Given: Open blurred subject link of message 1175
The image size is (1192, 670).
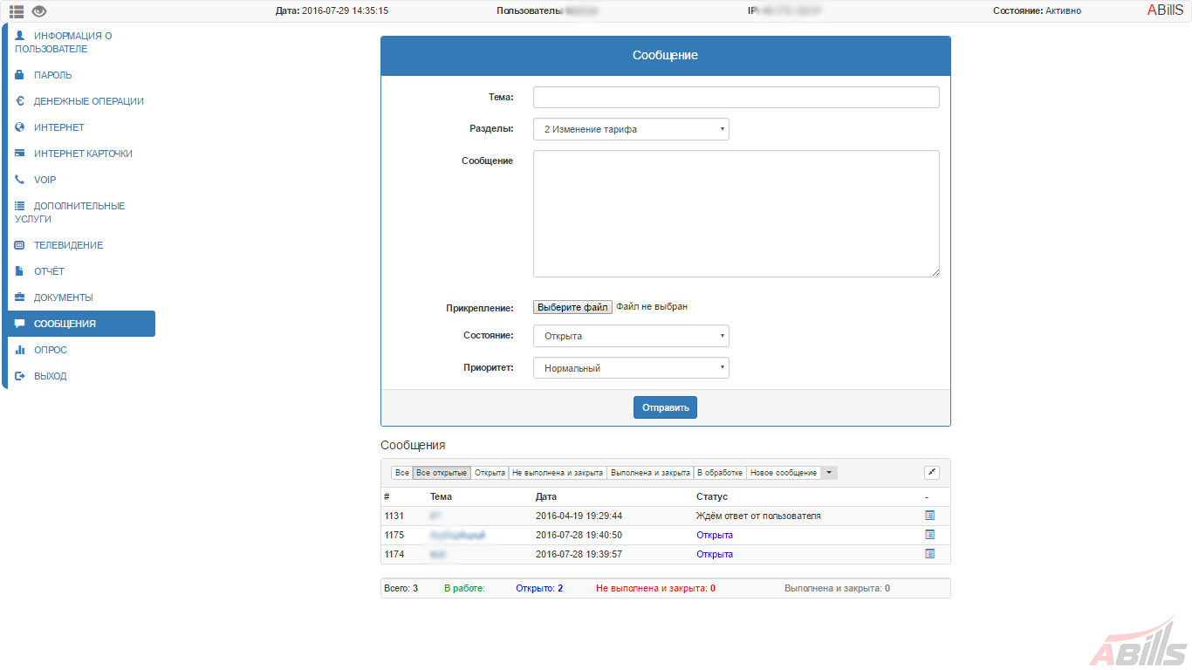Looking at the screenshot, I should (x=457, y=535).
